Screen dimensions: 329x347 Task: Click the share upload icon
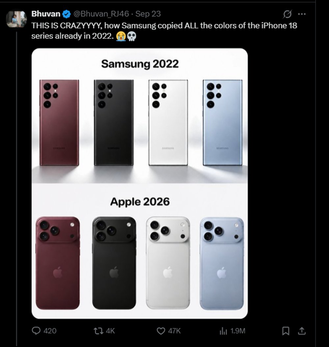301,331
